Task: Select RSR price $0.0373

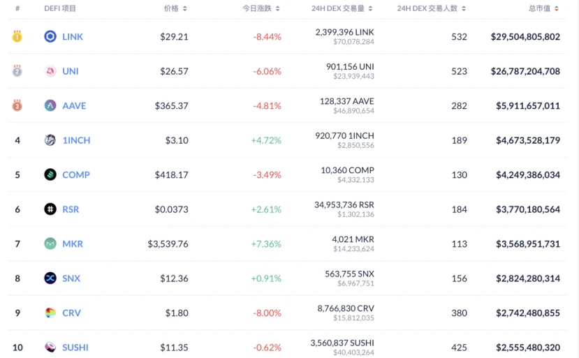Action: coord(171,209)
